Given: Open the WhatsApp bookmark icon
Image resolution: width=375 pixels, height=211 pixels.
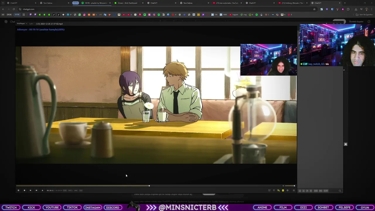Looking at the screenshot, I should [79, 14].
